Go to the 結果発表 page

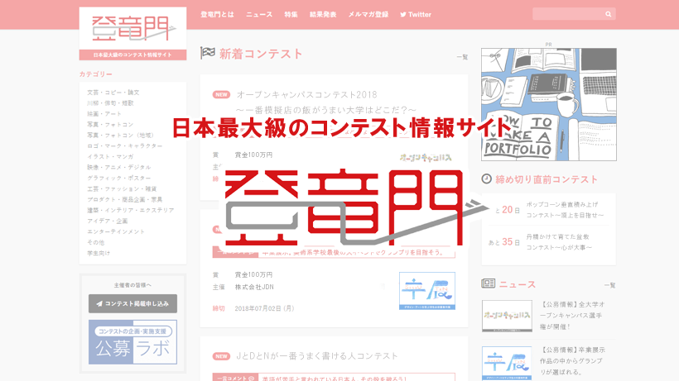pyautogui.click(x=323, y=14)
